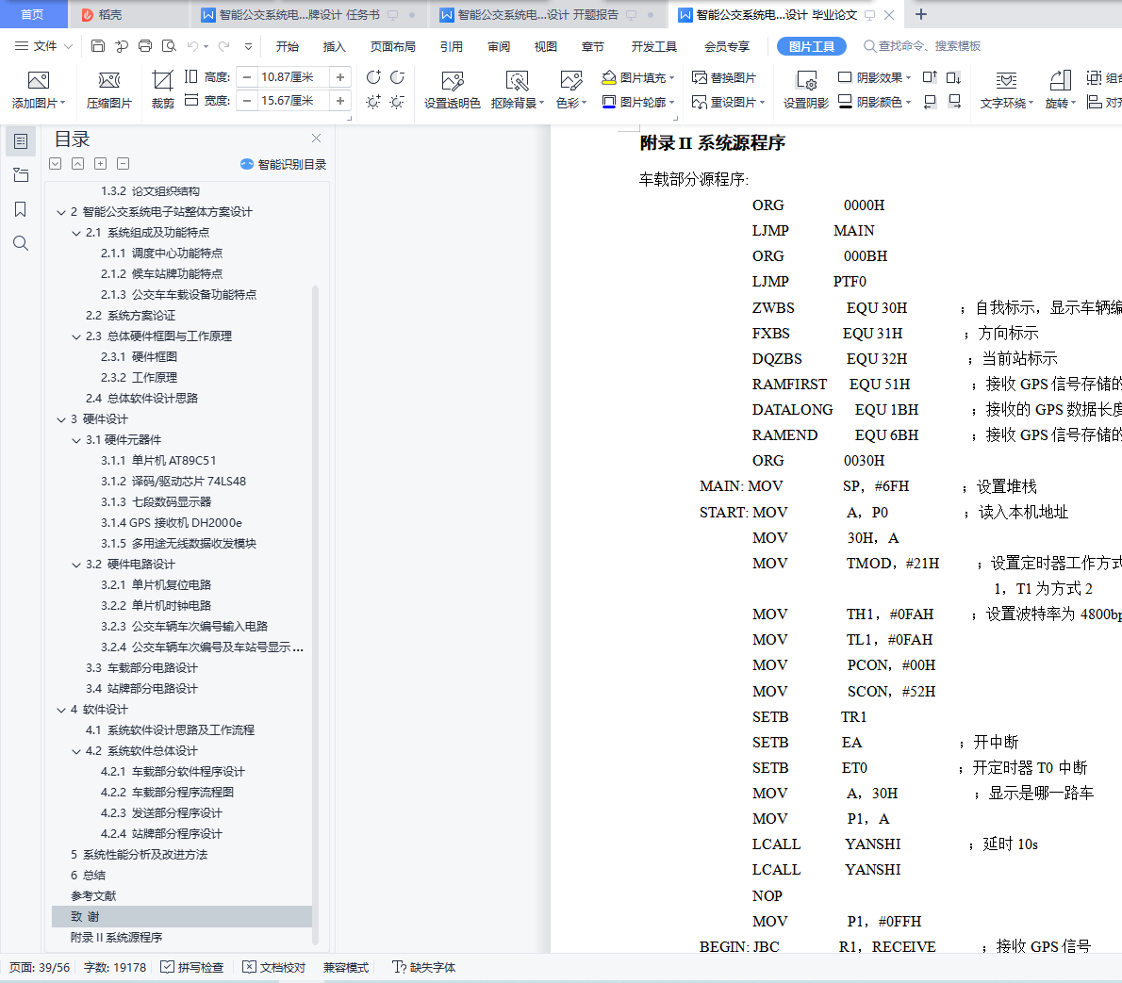1122x983 pixels.
Task: Click 替换图片 in ribbon
Action: [724, 77]
